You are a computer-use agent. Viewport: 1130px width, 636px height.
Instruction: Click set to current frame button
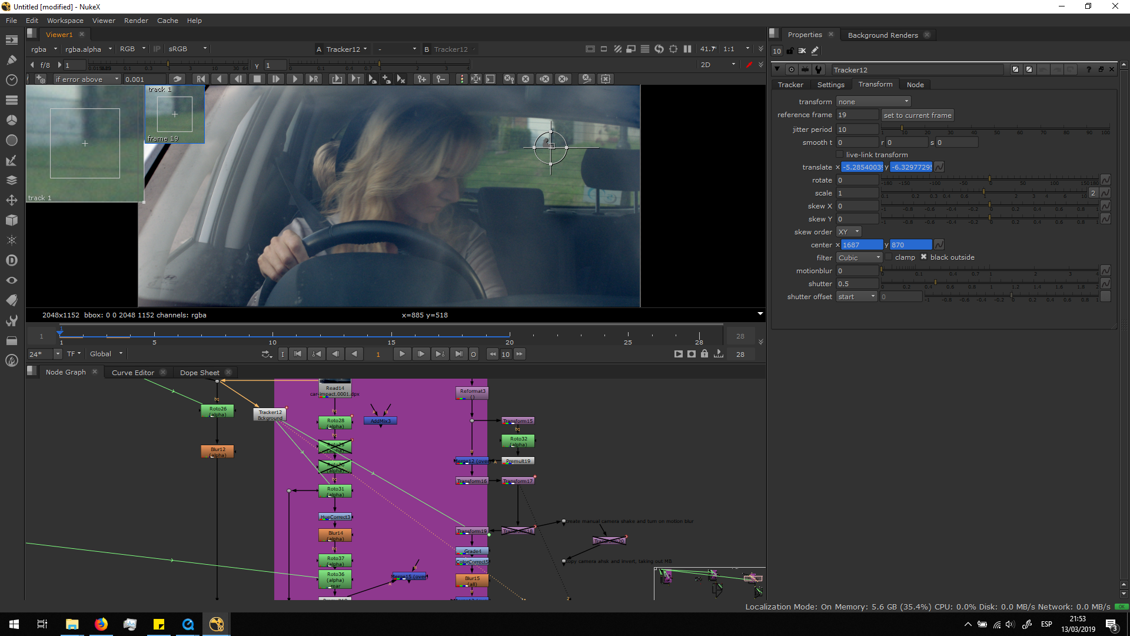917,115
